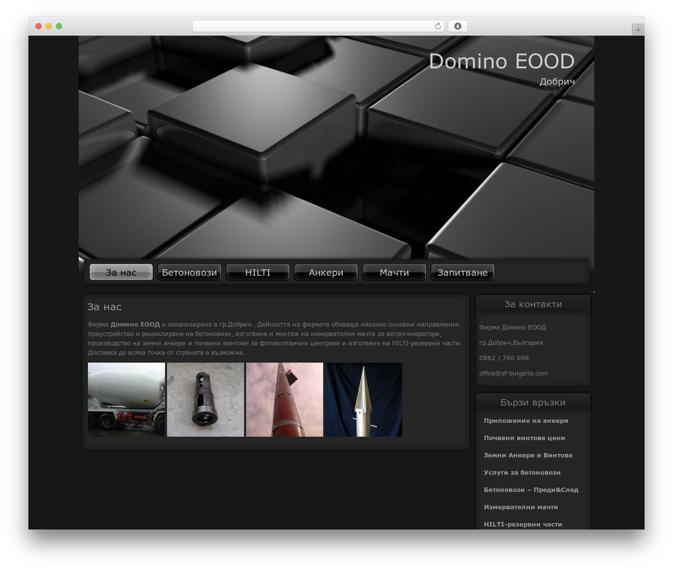This screenshot has height=570, width=673.
Task: Open the Бетоновози menu tab
Action: (189, 272)
